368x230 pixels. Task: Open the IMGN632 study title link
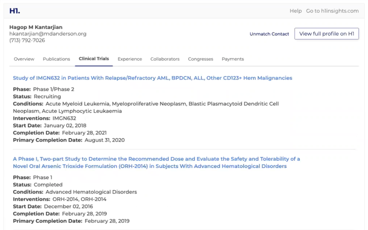click(x=153, y=78)
